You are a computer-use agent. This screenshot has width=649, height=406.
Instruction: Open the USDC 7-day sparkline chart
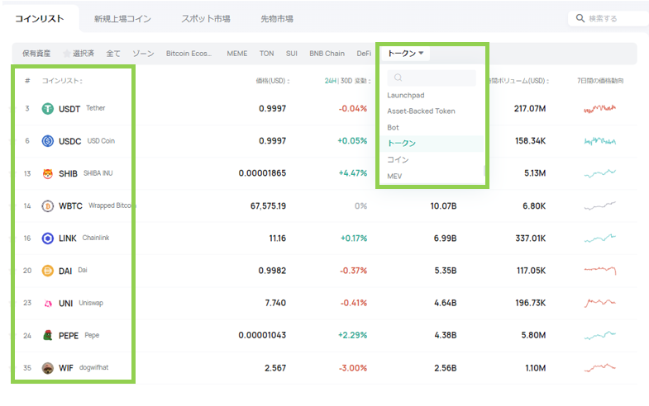(x=599, y=141)
